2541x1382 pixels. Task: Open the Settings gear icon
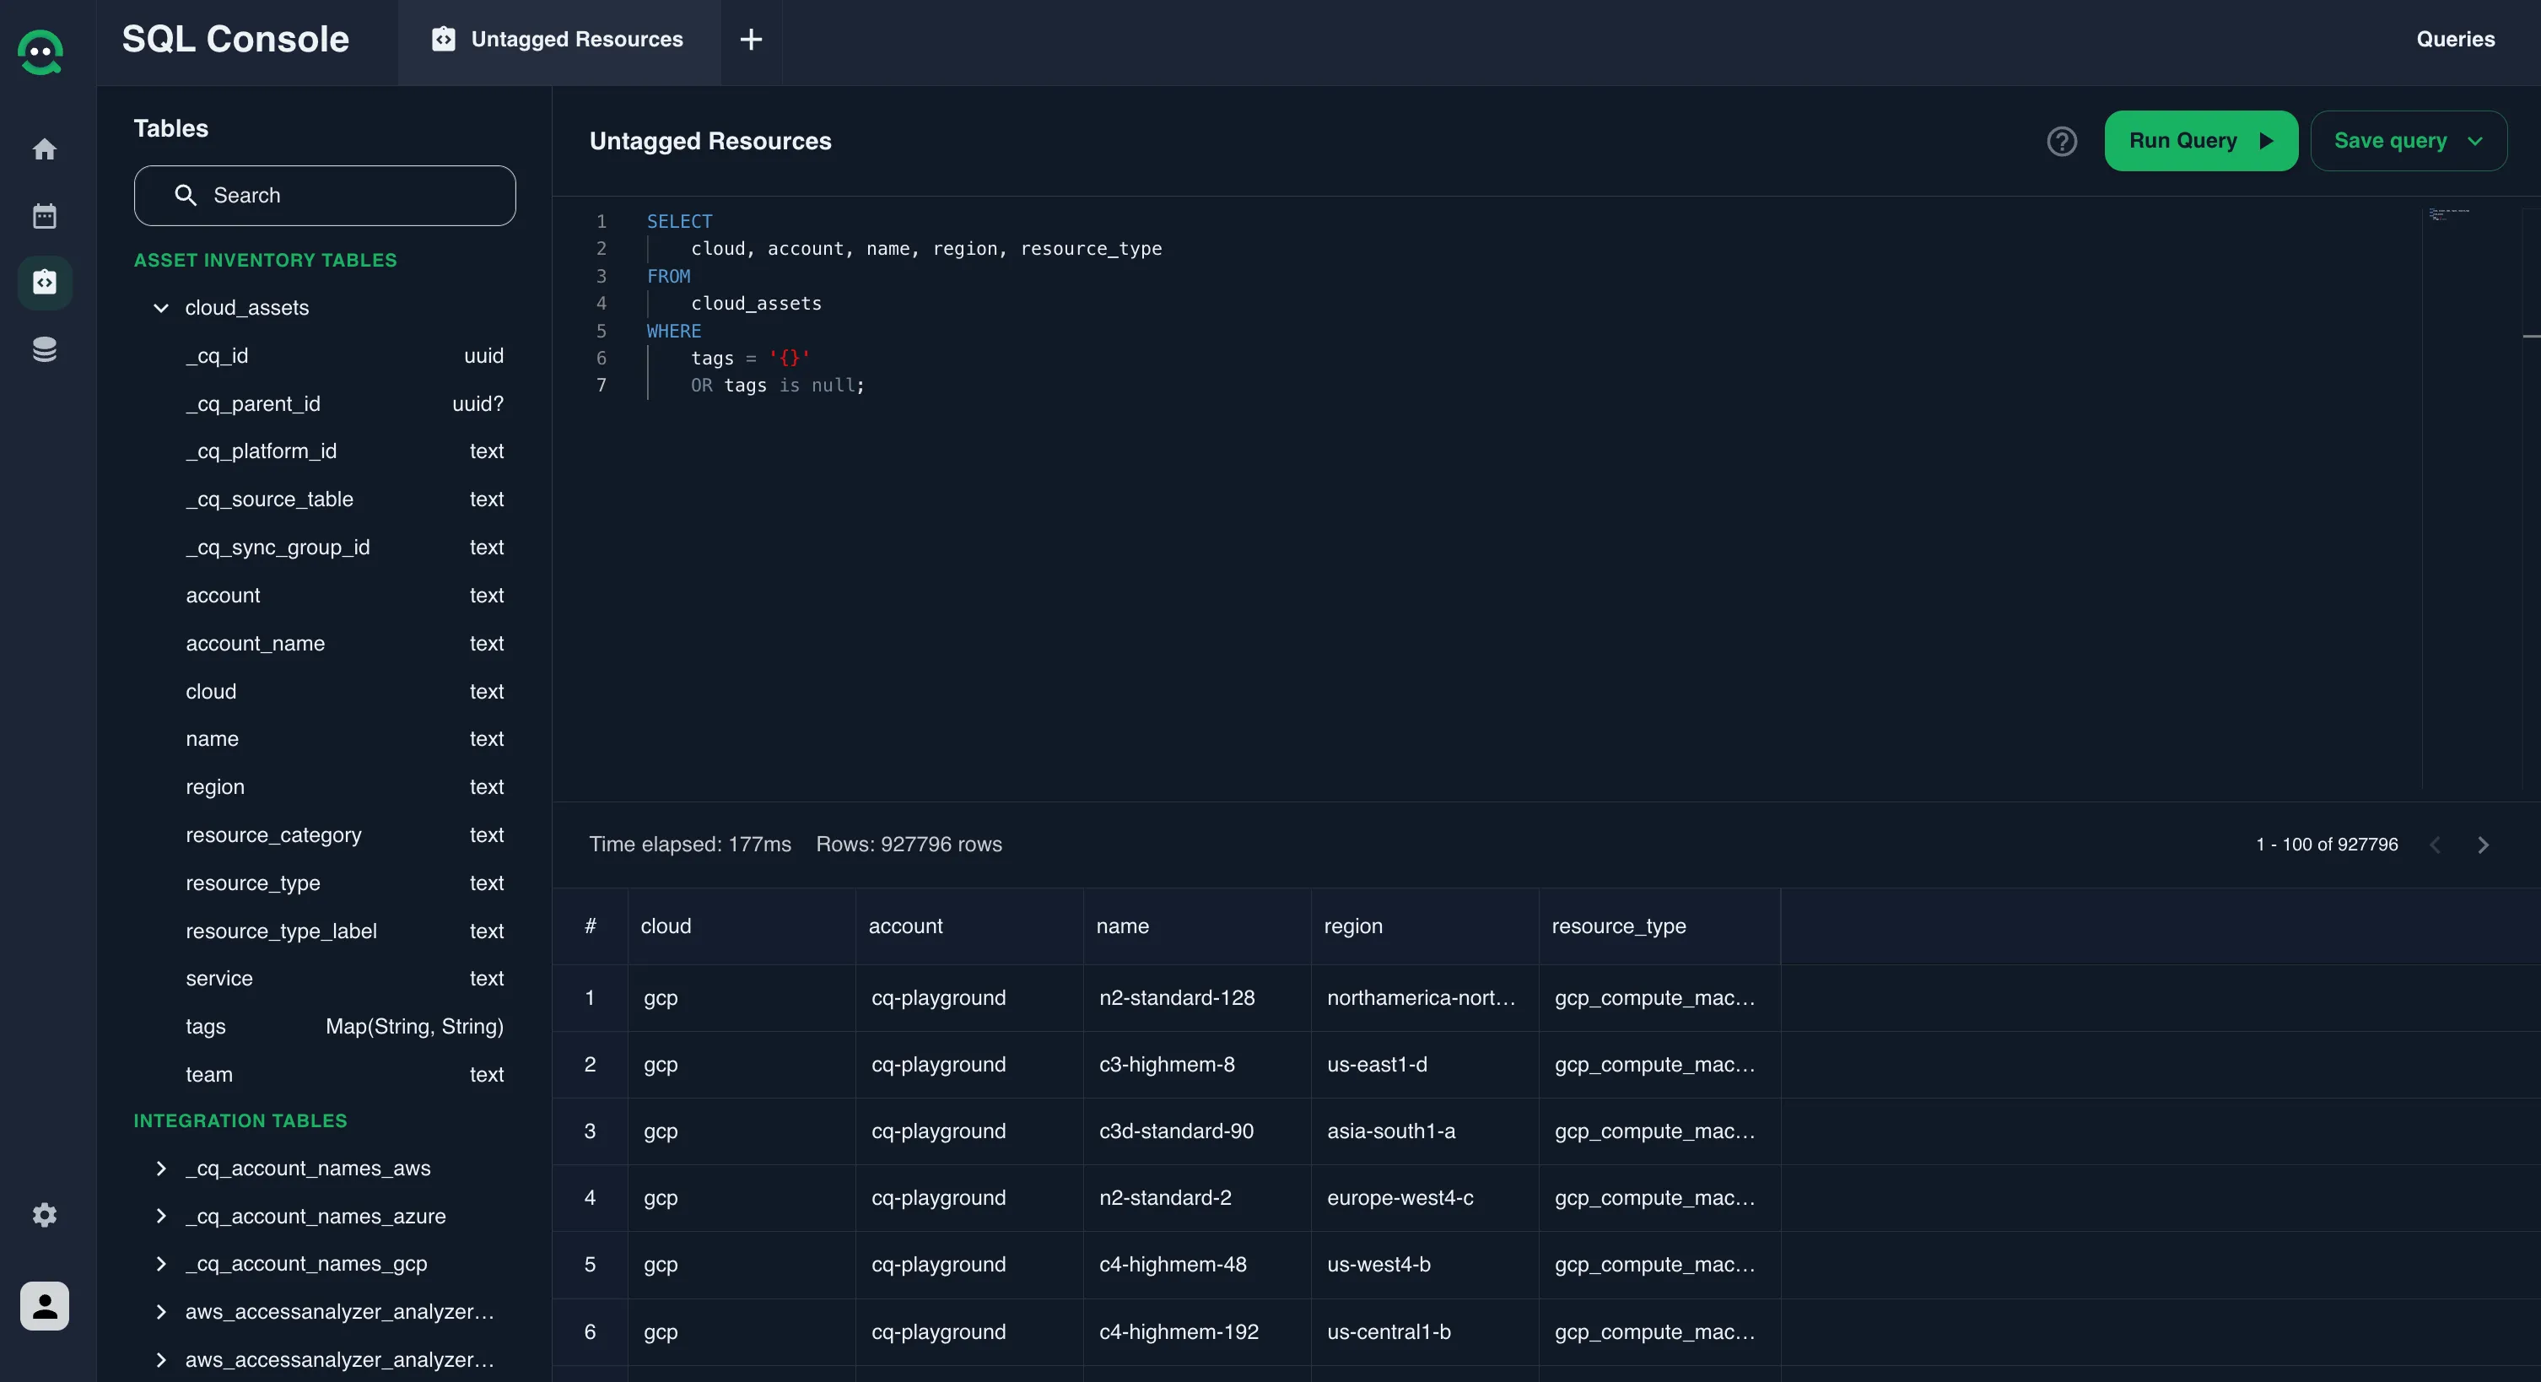(x=45, y=1214)
